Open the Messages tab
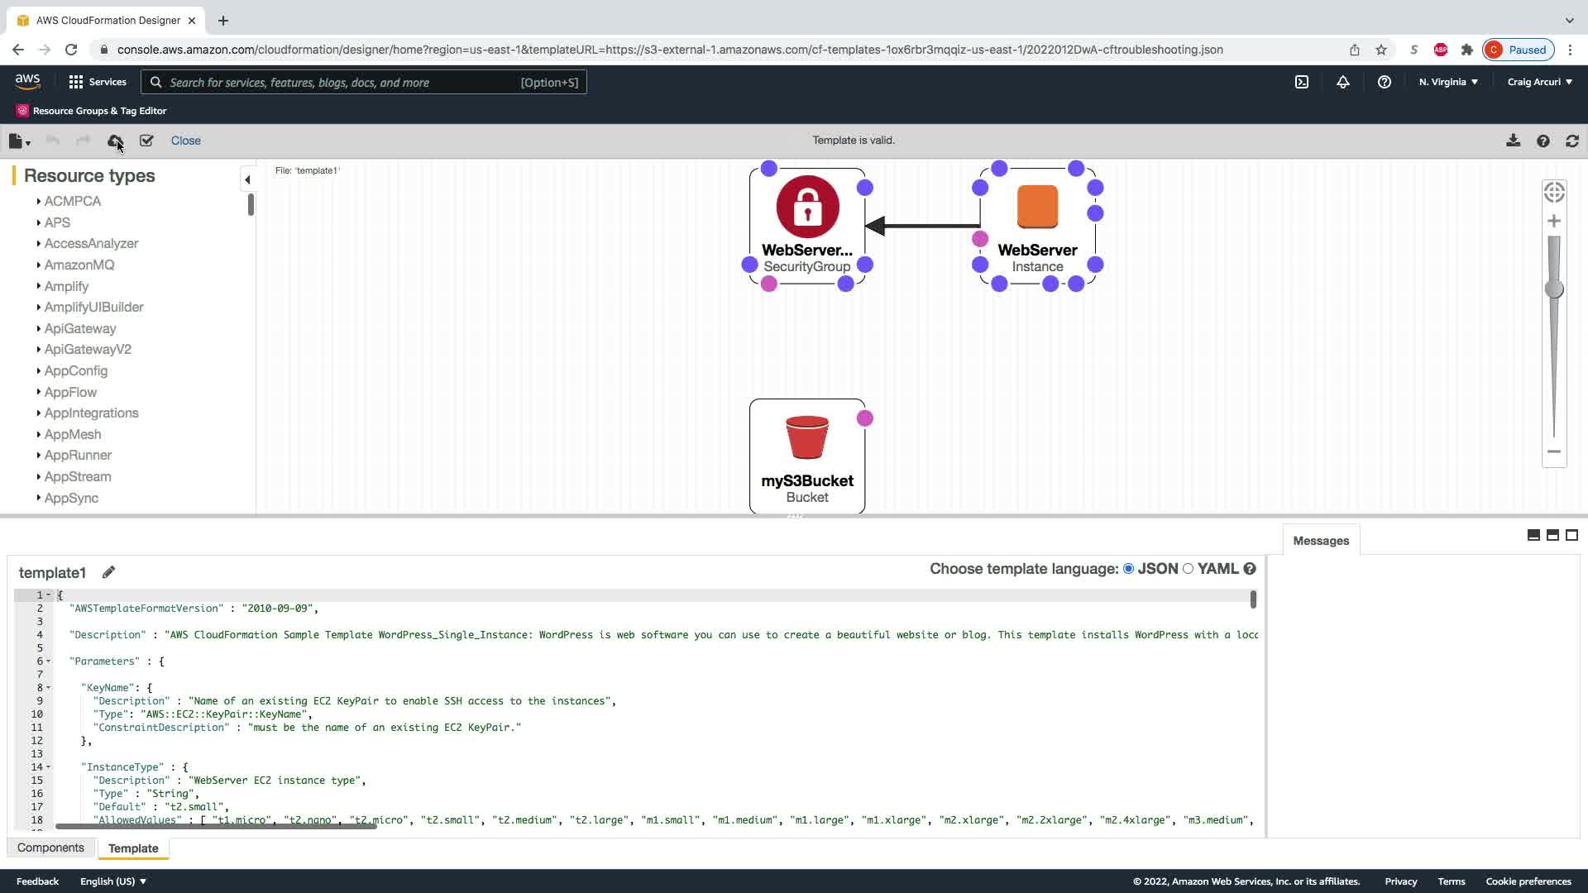 pyautogui.click(x=1320, y=541)
